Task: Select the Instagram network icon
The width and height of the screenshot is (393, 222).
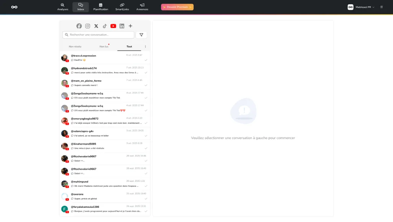Action: [88, 26]
